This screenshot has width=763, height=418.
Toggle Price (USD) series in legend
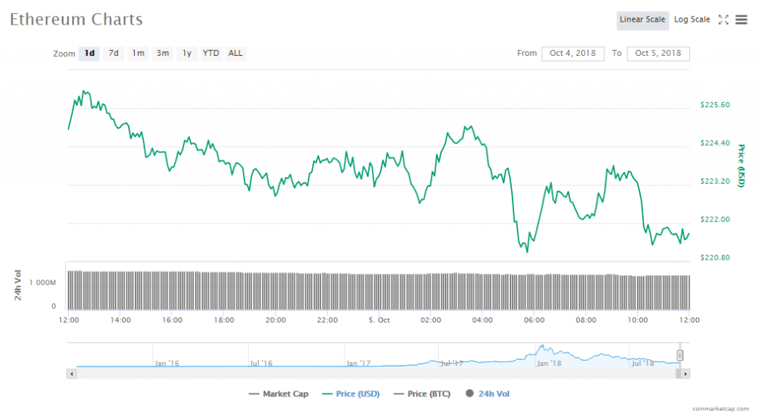click(x=350, y=394)
